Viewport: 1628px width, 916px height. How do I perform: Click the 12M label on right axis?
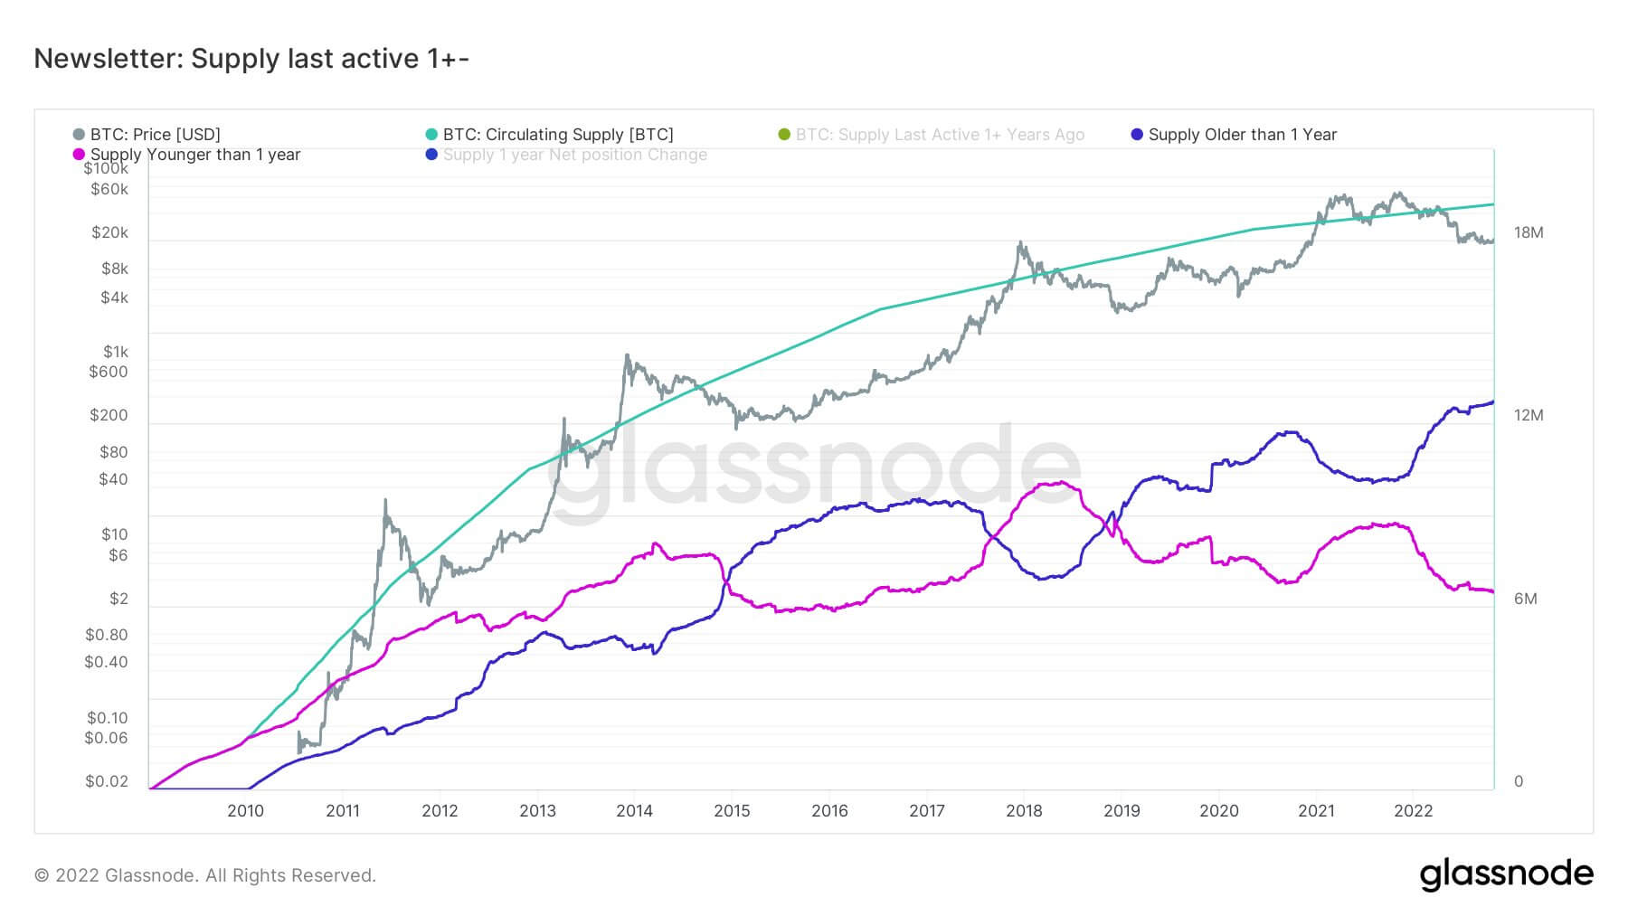click(1529, 415)
